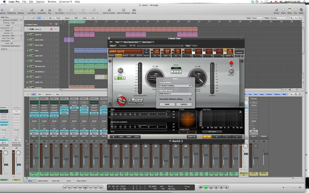309x193 pixels.
Task: Open the MIDI dropdown in Arrange area
Action: tap(77, 18)
